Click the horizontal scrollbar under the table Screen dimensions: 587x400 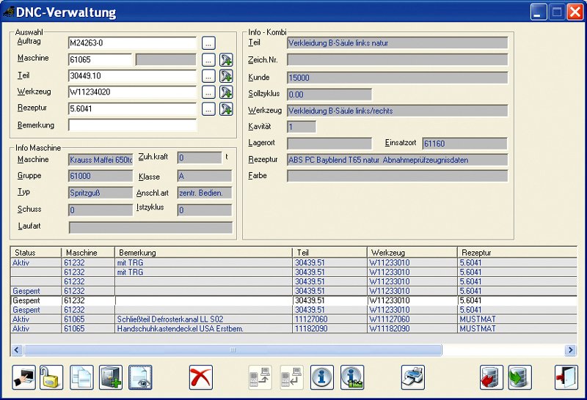point(233,350)
